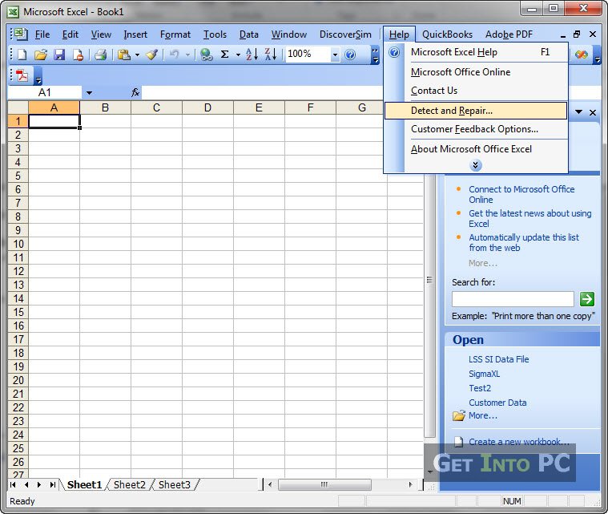Screen dimensions: 608x514
Task: Open the task pane menu dropdown arrow
Action: (578, 111)
